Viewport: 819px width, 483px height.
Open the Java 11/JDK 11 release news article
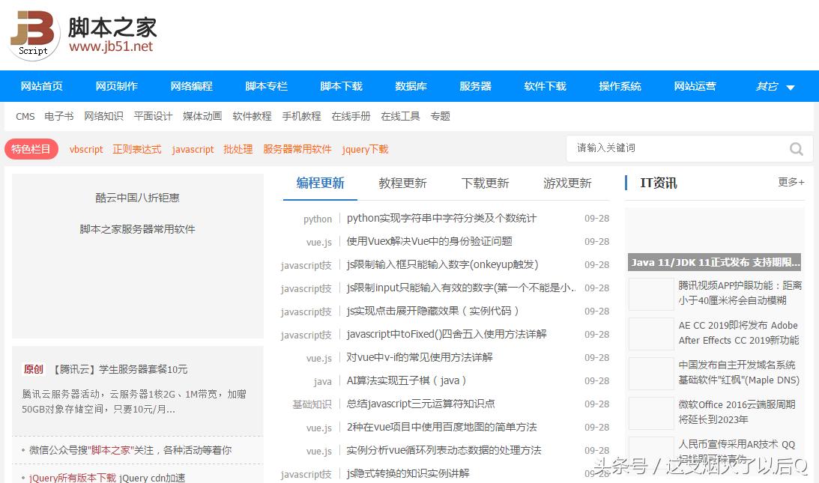coord(712,261)
